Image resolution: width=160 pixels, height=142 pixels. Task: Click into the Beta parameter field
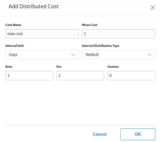[29, 76]
